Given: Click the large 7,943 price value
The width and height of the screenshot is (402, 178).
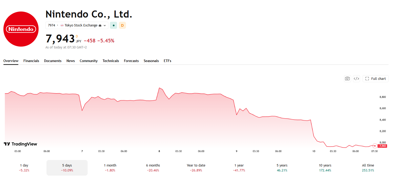Looking at the screenshot, I should [x=60, y=39].
